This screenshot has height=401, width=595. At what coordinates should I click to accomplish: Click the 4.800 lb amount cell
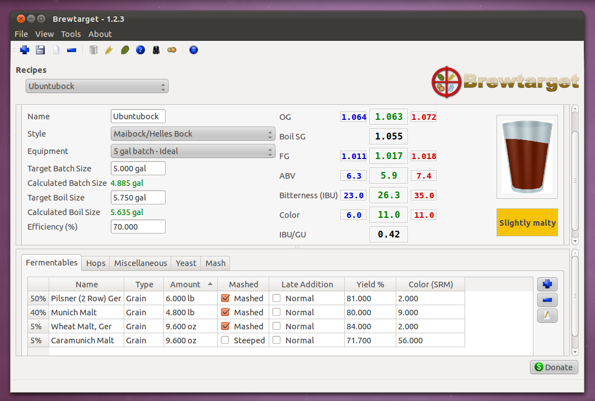click(x=190, y=313)
